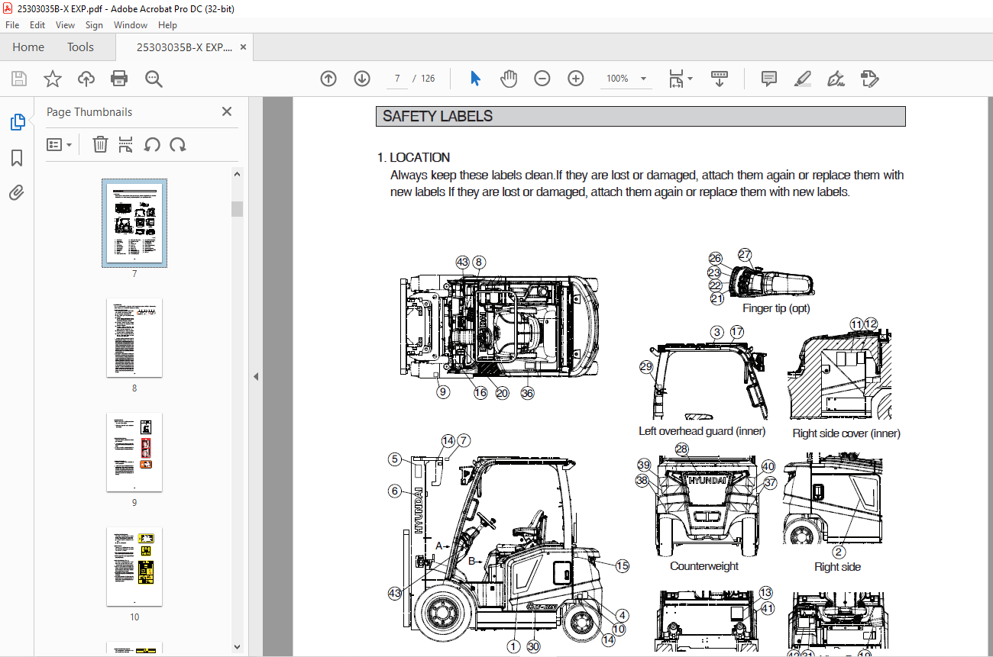This screenshot has width=993, height=657.
Task: Zoom in with plus button
Action: 576,79
